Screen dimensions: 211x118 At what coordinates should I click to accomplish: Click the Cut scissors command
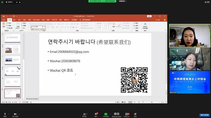[x=9, y=23]
